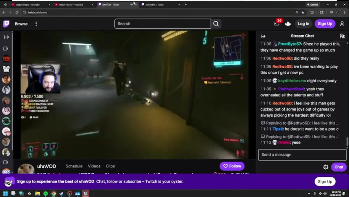Bookmark this page with star icon

click(303, 13)
